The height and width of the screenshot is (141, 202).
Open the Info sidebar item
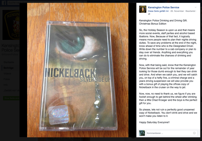(6, 85)
